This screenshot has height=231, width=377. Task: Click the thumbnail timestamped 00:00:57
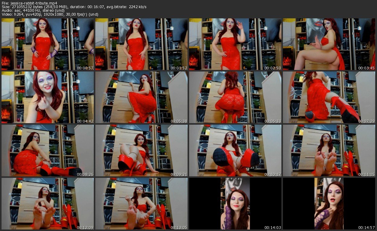[x=48, y=44]
